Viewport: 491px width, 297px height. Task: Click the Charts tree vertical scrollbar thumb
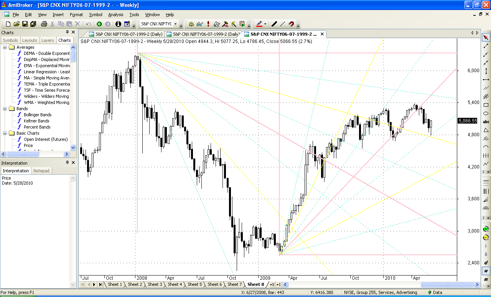pyautogui.click(x=73, y=56)
